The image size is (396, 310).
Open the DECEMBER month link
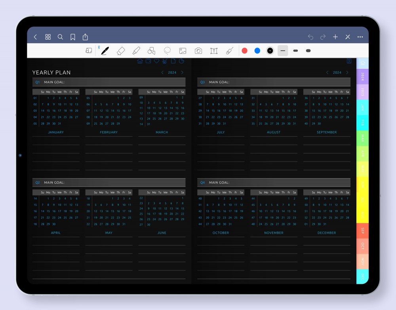tap(327, 233)
